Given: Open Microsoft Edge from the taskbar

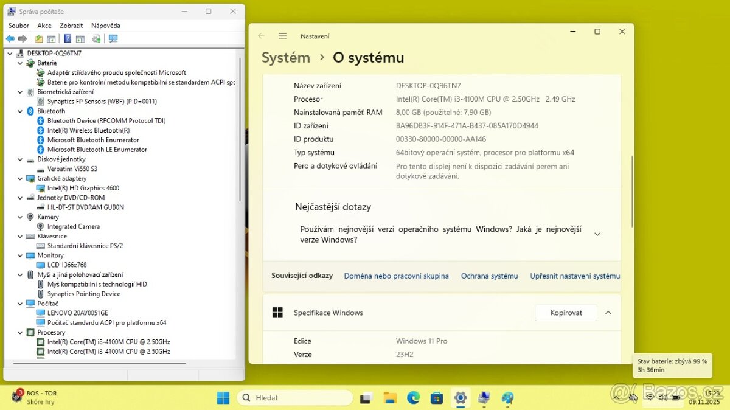Looking at the screenshot, I should [x=413, y=398].
